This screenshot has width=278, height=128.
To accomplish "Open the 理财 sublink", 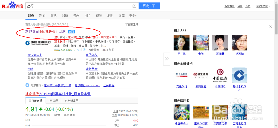I will 30,69.
